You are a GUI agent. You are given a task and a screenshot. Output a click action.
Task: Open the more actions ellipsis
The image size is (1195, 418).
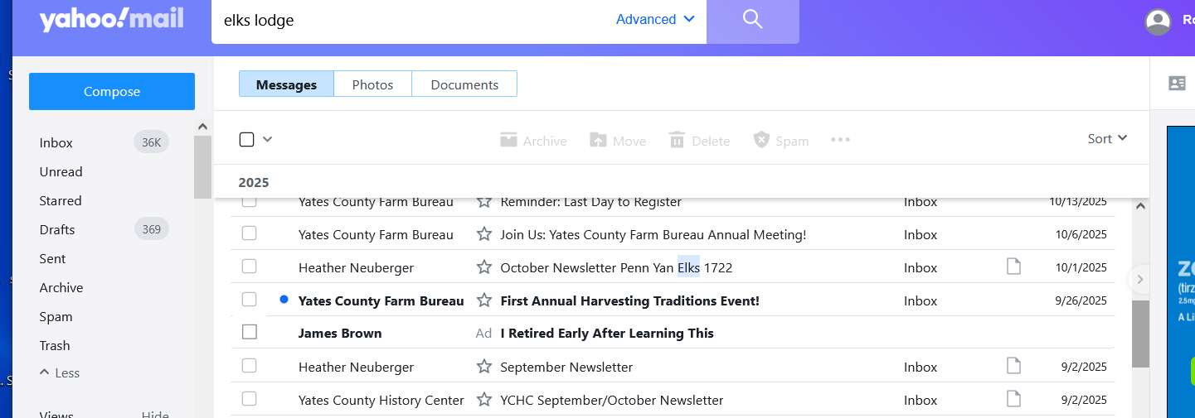840,139
